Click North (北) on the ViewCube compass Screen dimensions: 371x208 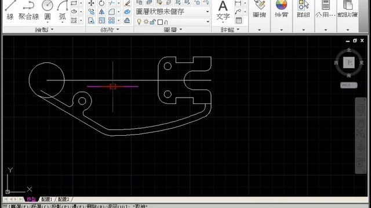349,50
